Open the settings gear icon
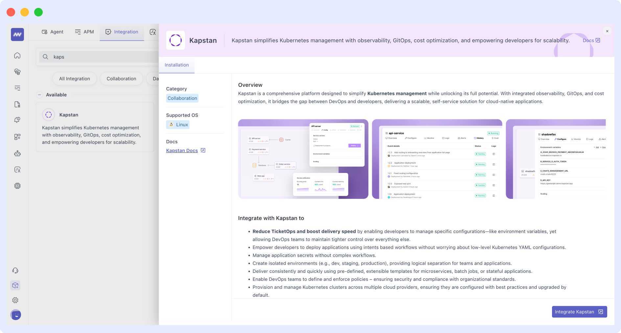This screenshot has height=333, width=621. (x=15, y=300)
